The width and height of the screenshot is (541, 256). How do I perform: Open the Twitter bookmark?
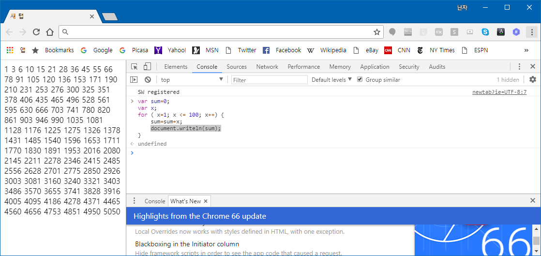(x=240, y=50)
